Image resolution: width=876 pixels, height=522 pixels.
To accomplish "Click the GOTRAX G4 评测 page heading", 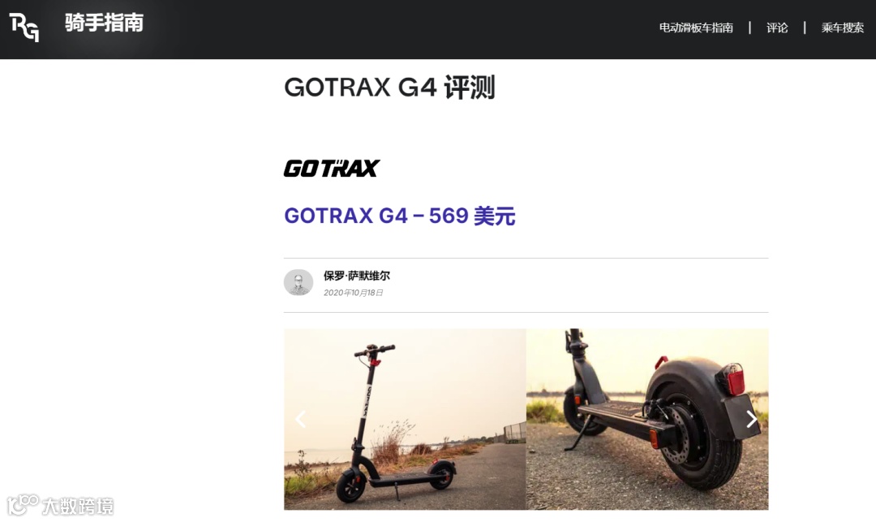I will [x=389, y=88].
